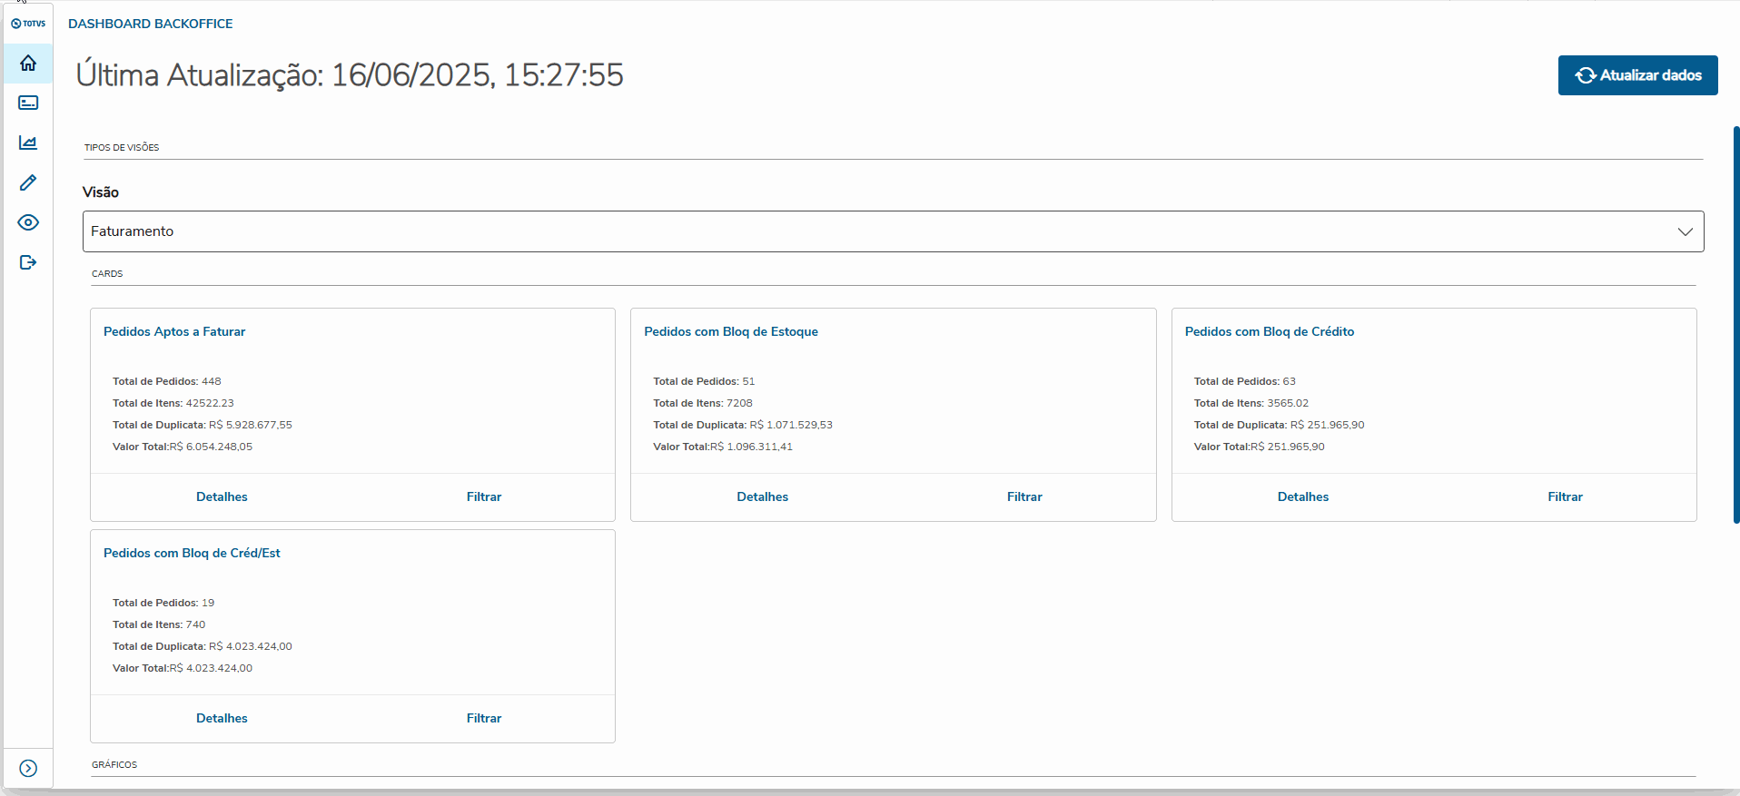Click the eye view sidebar icon
This screenshot has height=796, width=1740.
(x=28, y=222)
